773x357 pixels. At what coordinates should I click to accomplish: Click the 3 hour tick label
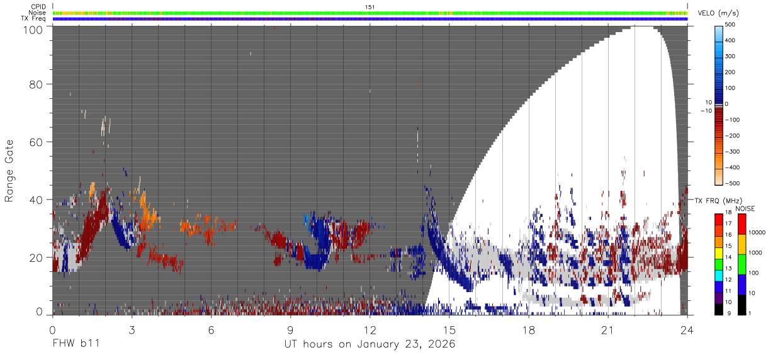[132, 329]
